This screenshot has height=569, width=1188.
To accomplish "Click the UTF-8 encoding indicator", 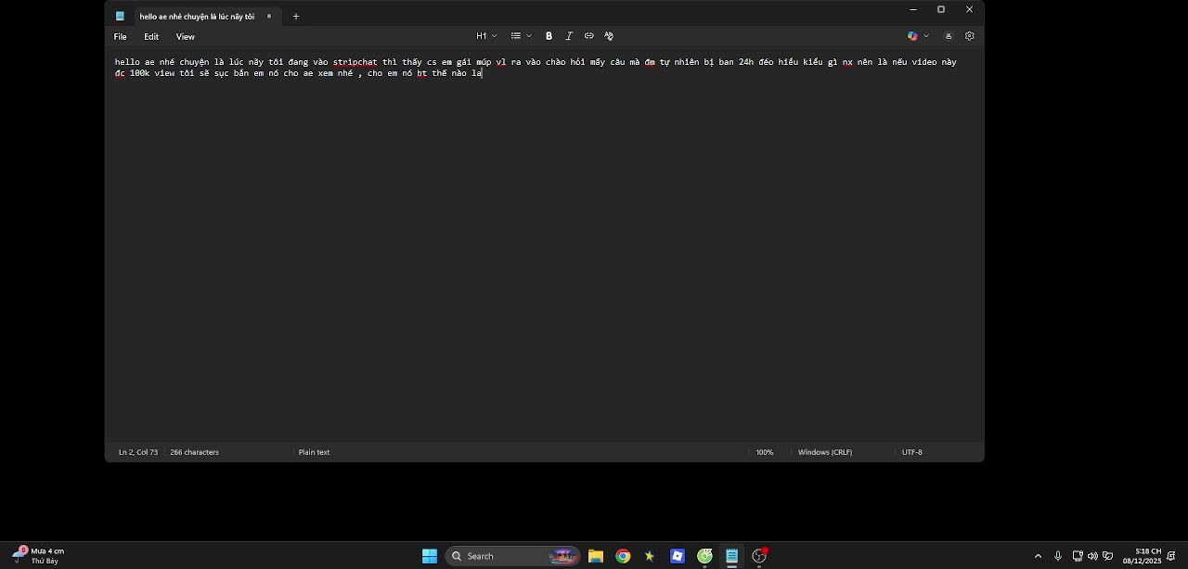I will [912, 452].
